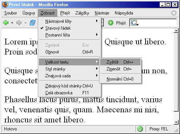Screen dimensions: 180x134
Task: Expand the Styl stránky submenu
Action: [69, 69]
